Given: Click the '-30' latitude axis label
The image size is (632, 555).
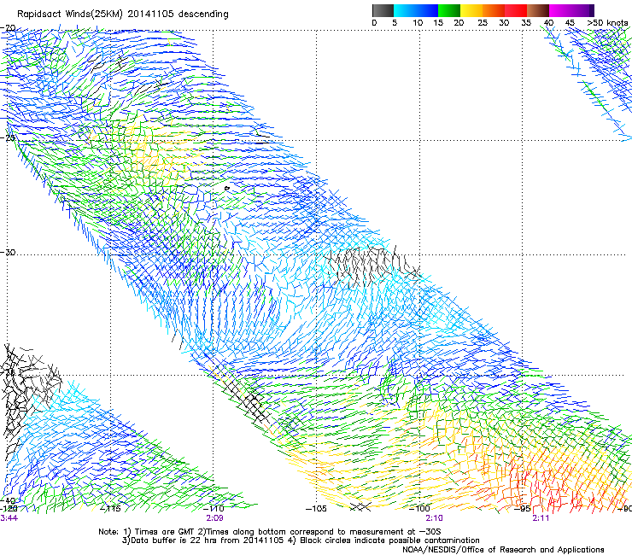Looking at the screenshot, I should point(8,252).
